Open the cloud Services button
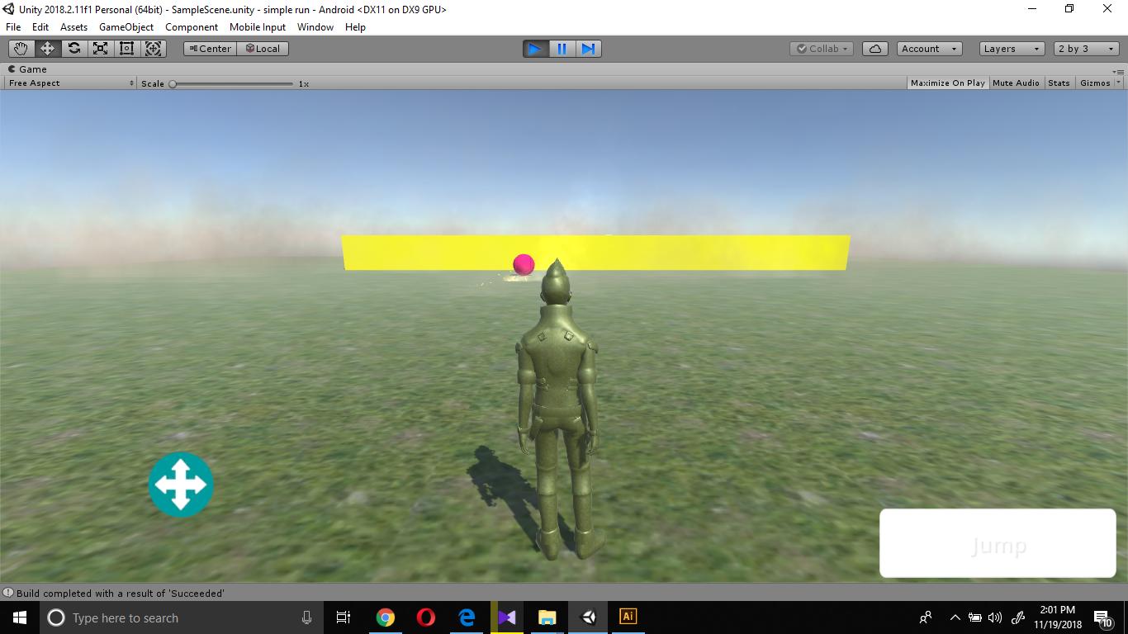The height and width of the screenshot is (634, 1128). [874, 49]
